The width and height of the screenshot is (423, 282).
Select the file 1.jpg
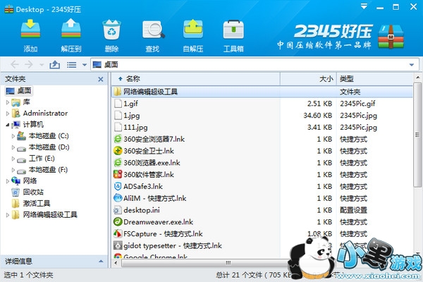pyautogui.click(x=132, y=116)
